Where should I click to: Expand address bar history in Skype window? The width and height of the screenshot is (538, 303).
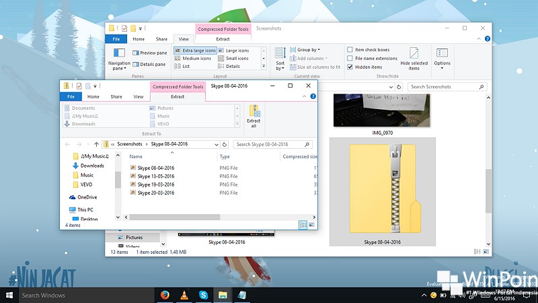point(217,144)
